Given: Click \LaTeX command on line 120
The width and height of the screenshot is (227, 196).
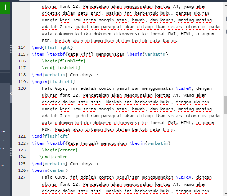Looking at the screenshot, I should (184, 88).
